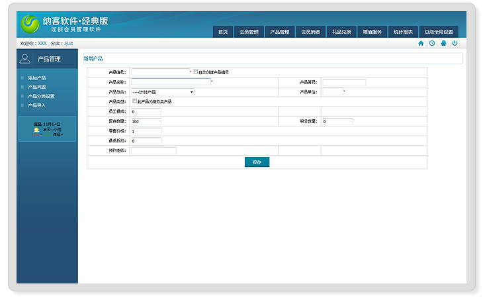483x298 pixels.
Task: Click the power logout icon
Action: (455, 43)
